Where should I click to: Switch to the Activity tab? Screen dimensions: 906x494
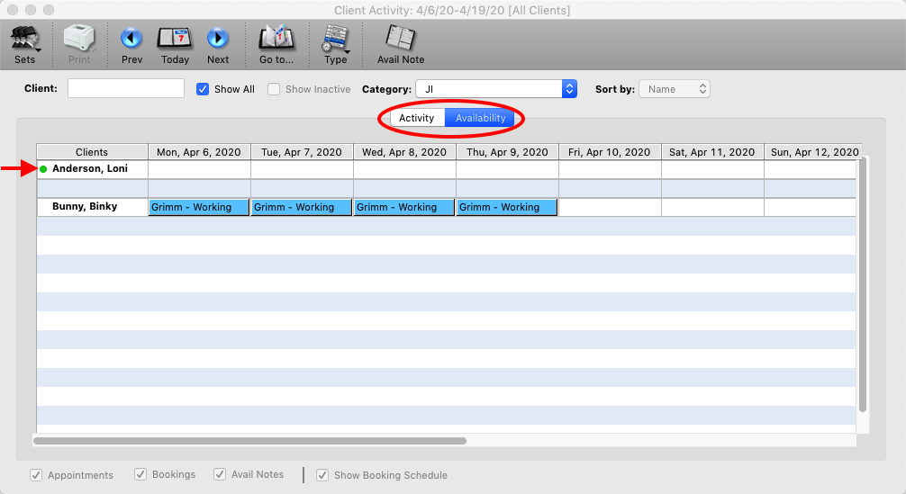pyautogui.click(x=417, y=118)
